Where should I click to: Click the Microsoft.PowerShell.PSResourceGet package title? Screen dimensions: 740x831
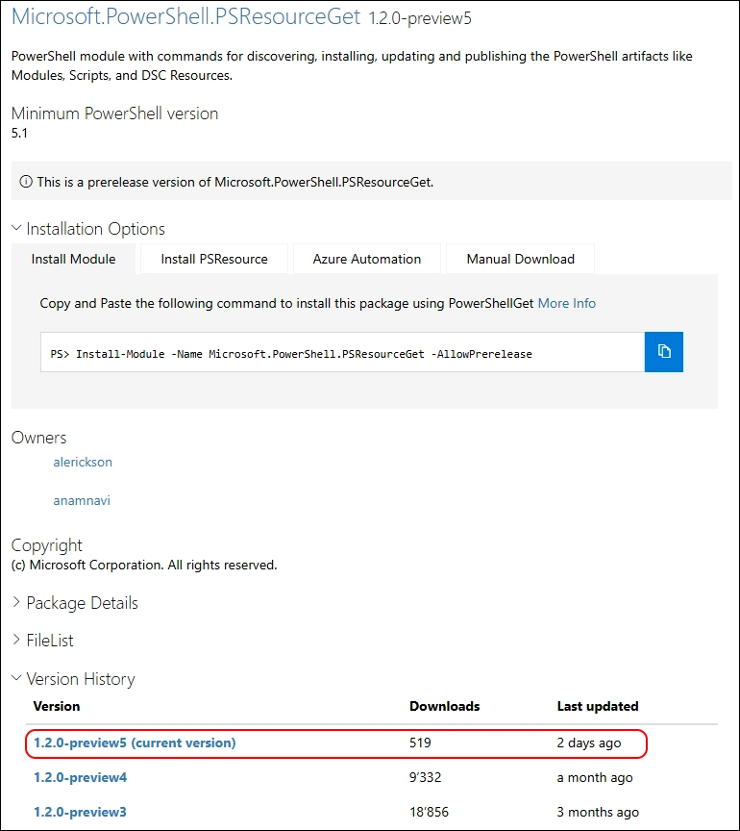coord(185,16)
